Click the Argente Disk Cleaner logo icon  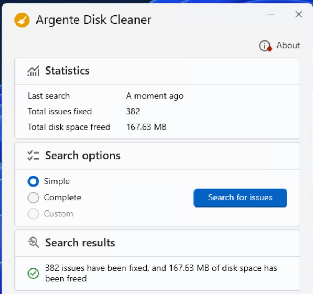coord(21,20)
